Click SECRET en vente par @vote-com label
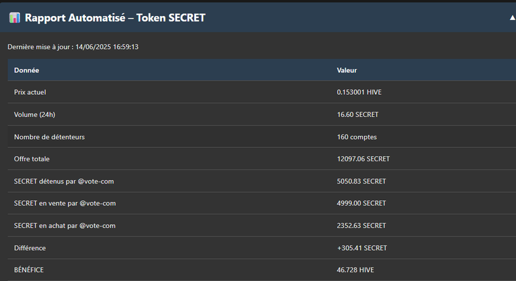Viewport: 516px width, 281px height. [x=64, y=203]
